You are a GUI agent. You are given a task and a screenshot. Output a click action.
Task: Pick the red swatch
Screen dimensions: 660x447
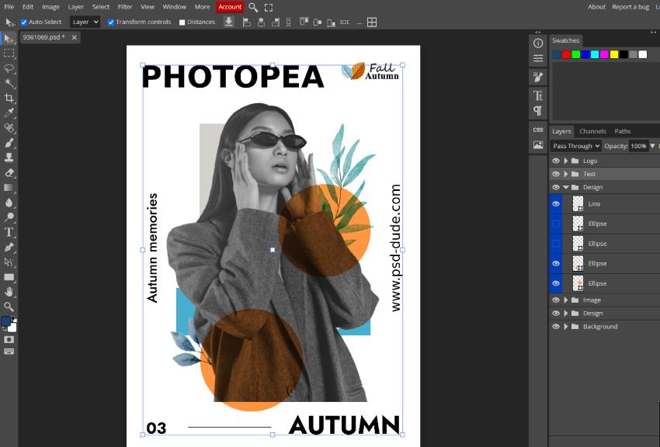point(566,54)
